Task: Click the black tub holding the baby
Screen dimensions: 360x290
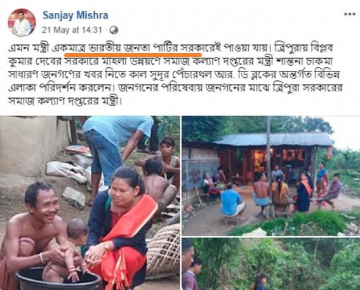Action: [58, 279]
